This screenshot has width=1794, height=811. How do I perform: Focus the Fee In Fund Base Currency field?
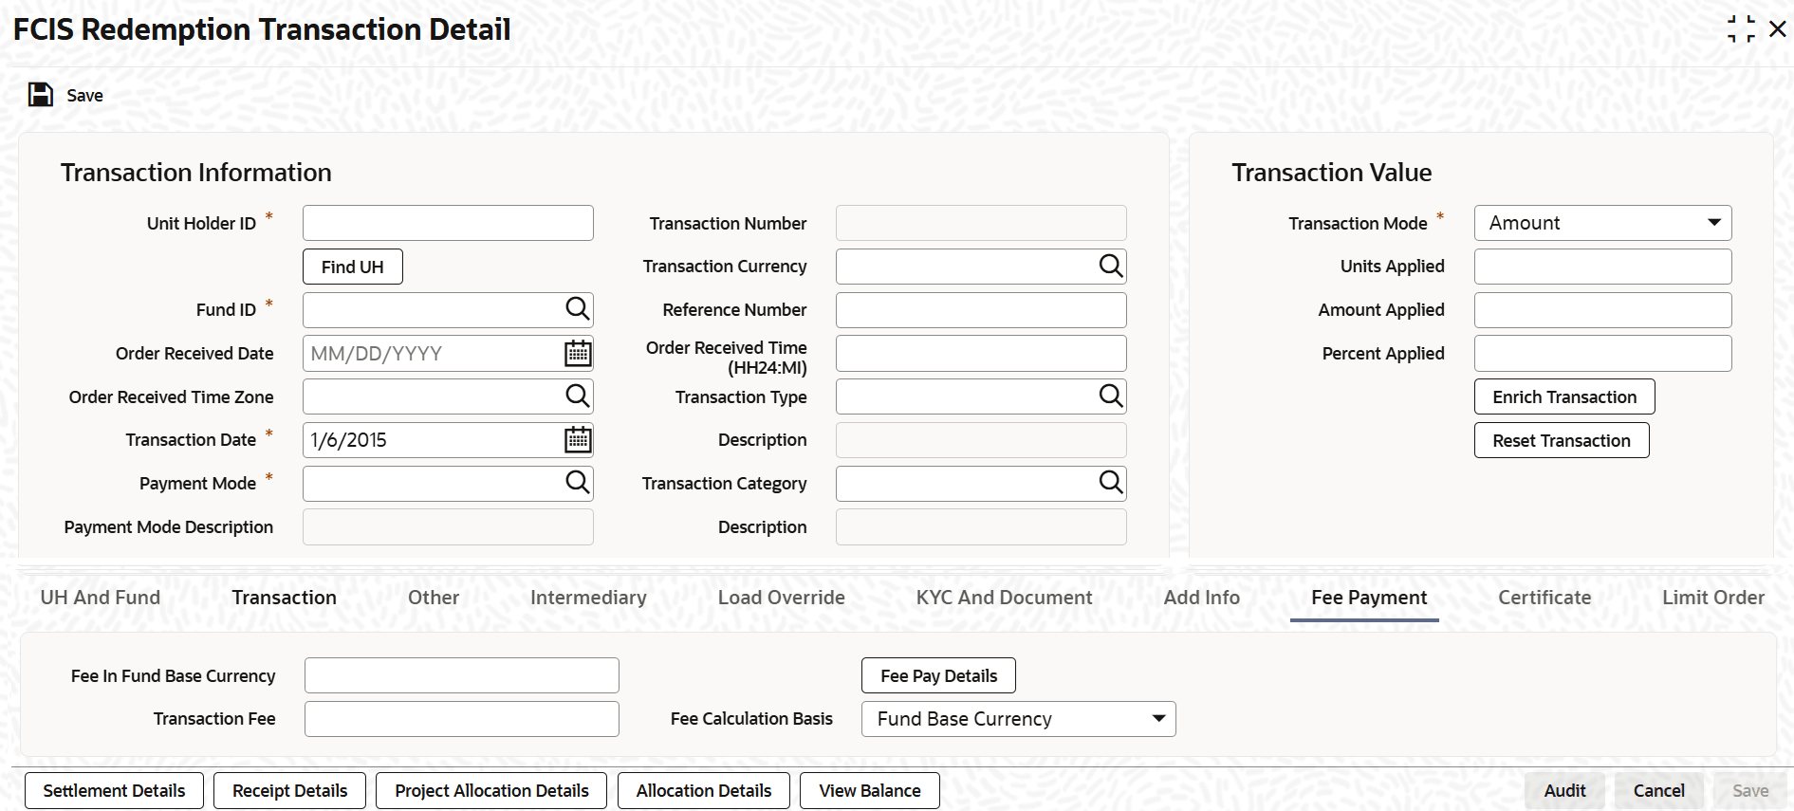[461, 675]
